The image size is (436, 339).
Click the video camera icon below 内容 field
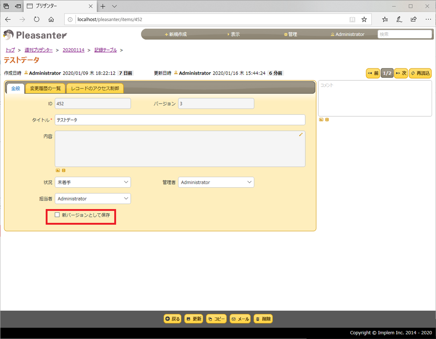click(64, 170)
